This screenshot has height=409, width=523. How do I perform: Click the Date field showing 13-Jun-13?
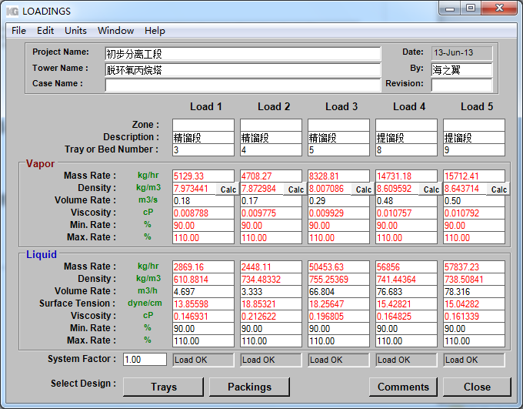click(461, 53)
